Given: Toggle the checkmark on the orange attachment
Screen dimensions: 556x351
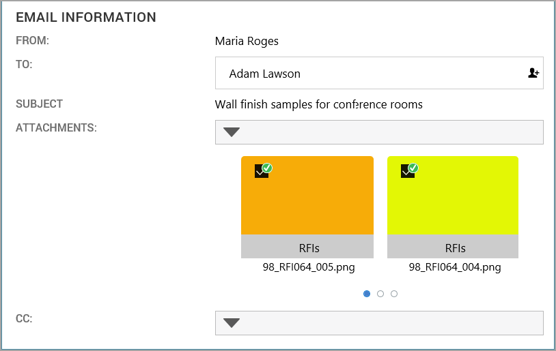Looking at the screenshot, I should (x=263, y=170).
